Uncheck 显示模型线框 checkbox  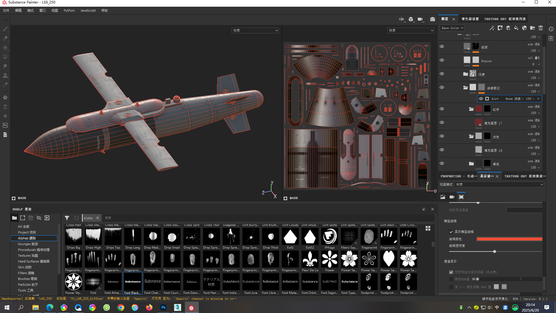click(451, 232)
